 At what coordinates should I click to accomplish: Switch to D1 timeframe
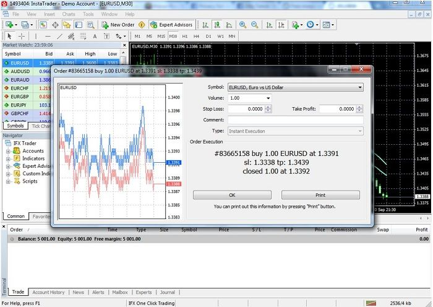coord(208,36)
